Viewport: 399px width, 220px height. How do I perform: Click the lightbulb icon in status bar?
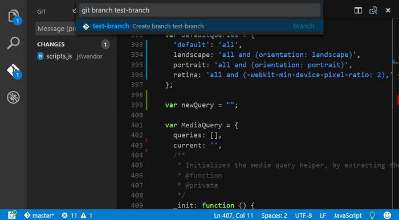(372, 215)
